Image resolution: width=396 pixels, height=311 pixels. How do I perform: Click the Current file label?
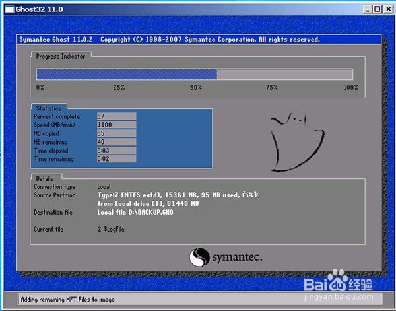coord(48,229)
